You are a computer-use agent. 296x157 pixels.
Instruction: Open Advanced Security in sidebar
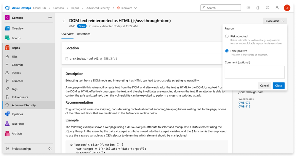24,105
